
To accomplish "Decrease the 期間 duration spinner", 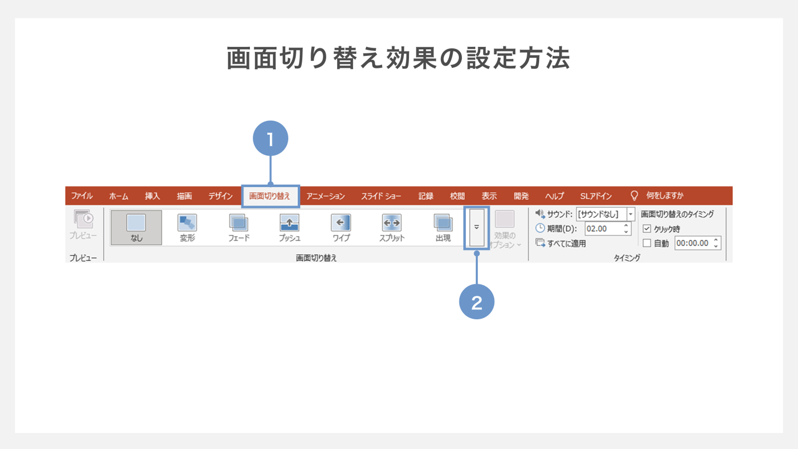I will tap(626, 232).
